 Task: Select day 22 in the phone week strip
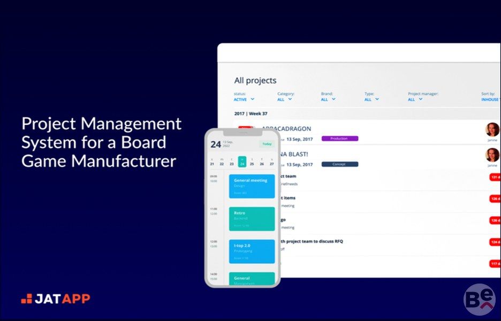coord(222,162)
